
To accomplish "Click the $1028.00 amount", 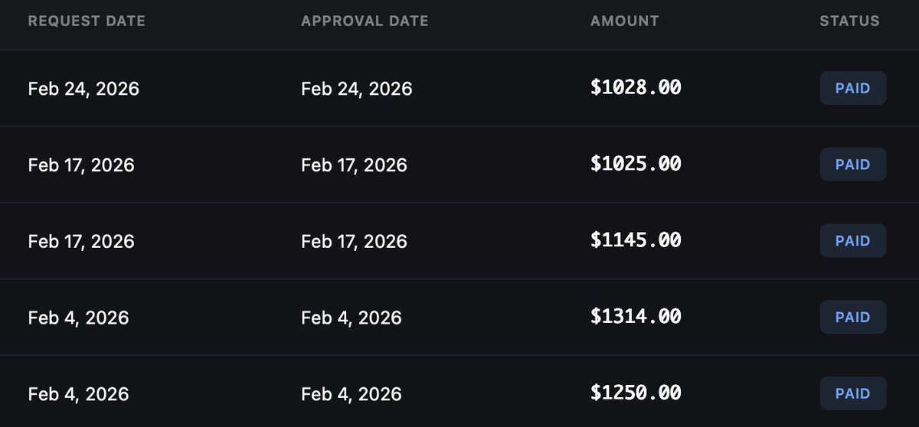I will [x=636, y=88].
